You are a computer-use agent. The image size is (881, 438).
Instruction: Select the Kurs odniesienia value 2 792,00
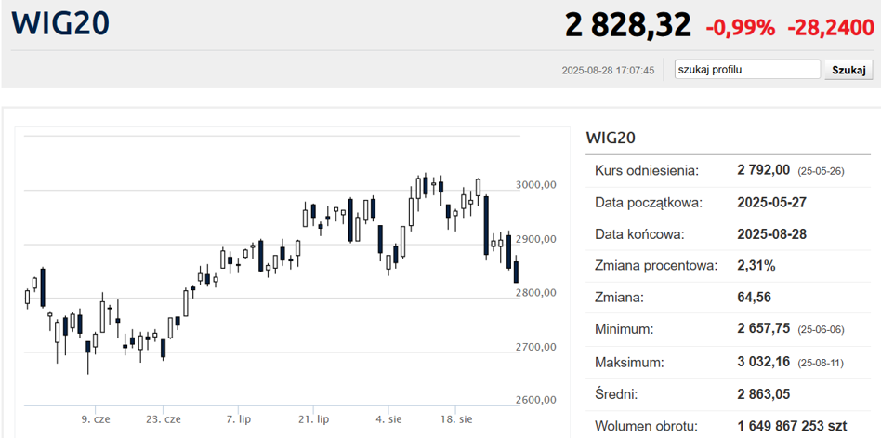(763, 170)
